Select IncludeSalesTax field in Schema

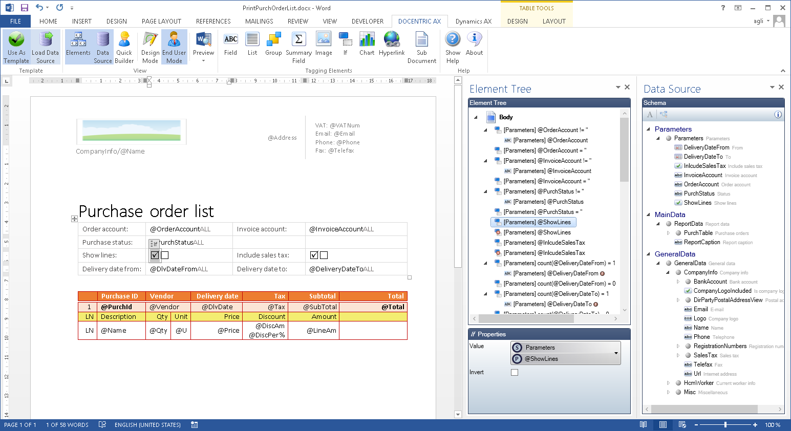(704, 166)
